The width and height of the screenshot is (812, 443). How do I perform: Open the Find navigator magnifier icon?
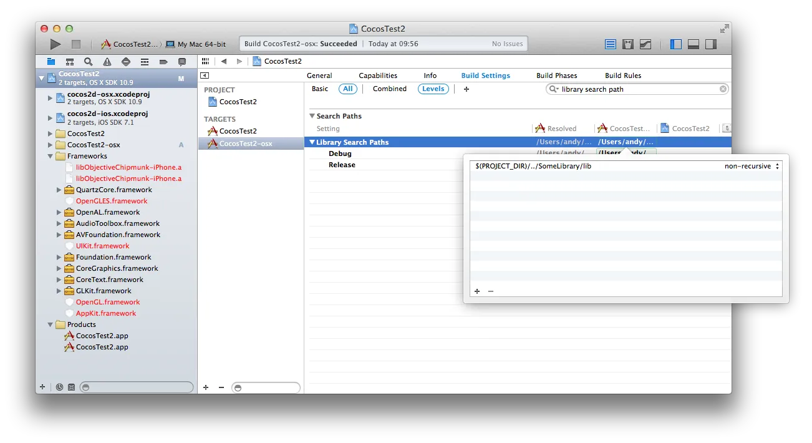[89, 62]
